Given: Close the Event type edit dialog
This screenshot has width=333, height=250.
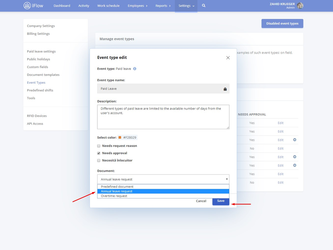Looking at the screenshot, I should tap(228, 58).
